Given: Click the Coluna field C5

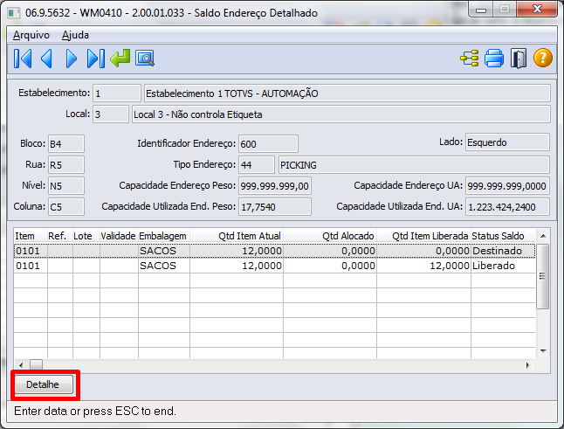Looking at the screenshot, I should tap(66, 206).
